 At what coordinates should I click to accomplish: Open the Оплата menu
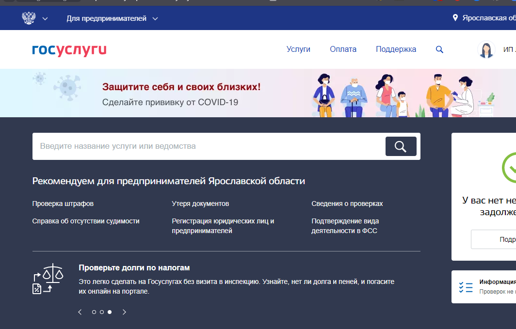(343, 49)
